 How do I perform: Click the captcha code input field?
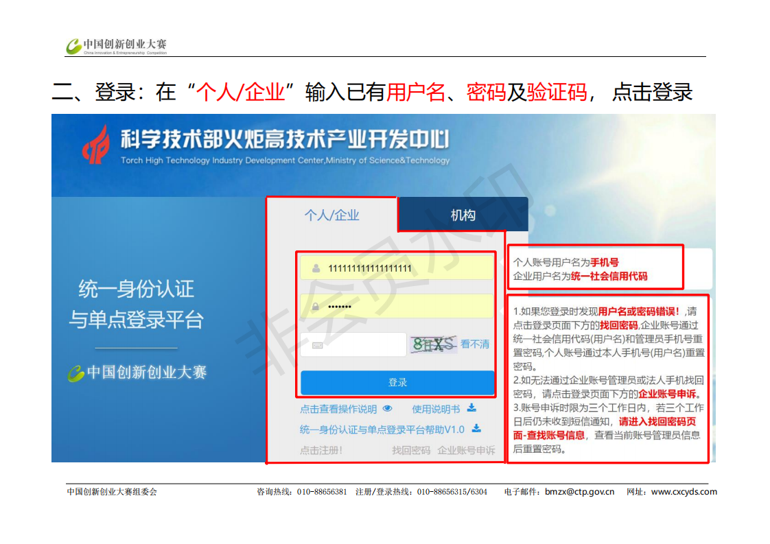[353, 344]
